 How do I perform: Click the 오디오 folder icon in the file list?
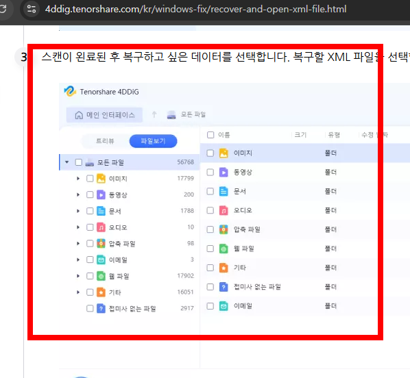224,210
